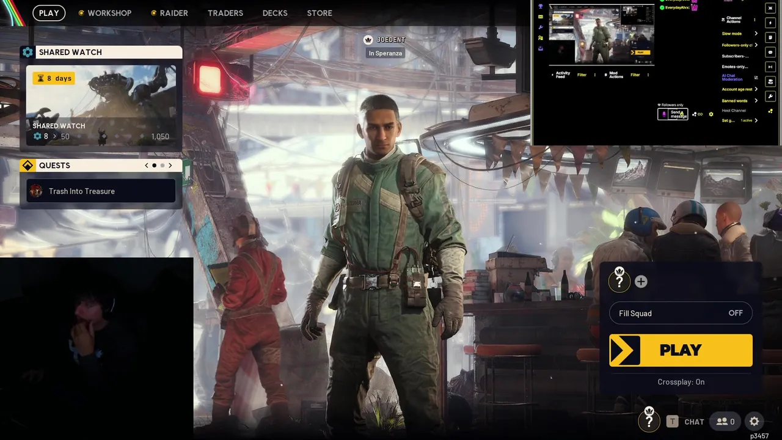Expand Followers-only chat option in mod panel
782x440 pixels.
click(x=740, y=45)
